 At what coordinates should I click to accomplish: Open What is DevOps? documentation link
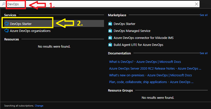pos(145,62)
